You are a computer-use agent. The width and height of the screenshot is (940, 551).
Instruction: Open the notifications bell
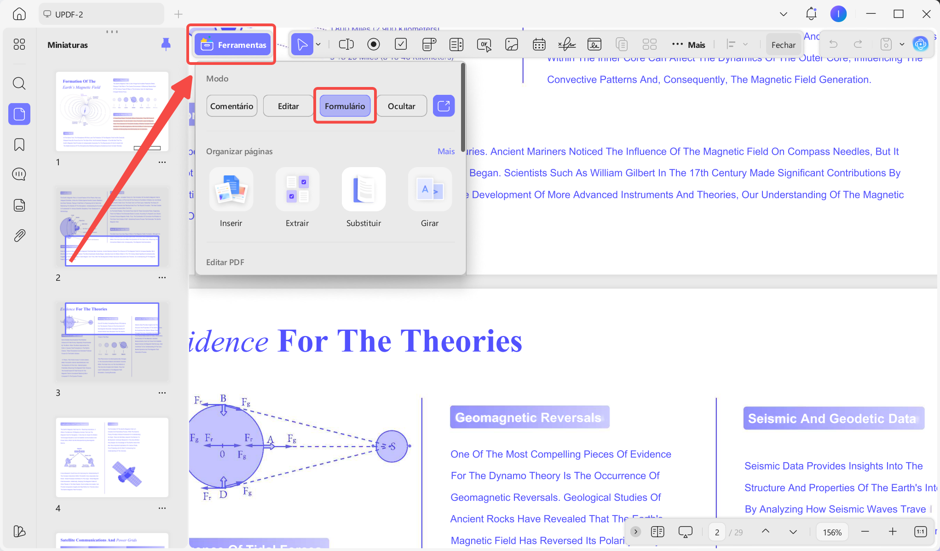tap(811, 14)
